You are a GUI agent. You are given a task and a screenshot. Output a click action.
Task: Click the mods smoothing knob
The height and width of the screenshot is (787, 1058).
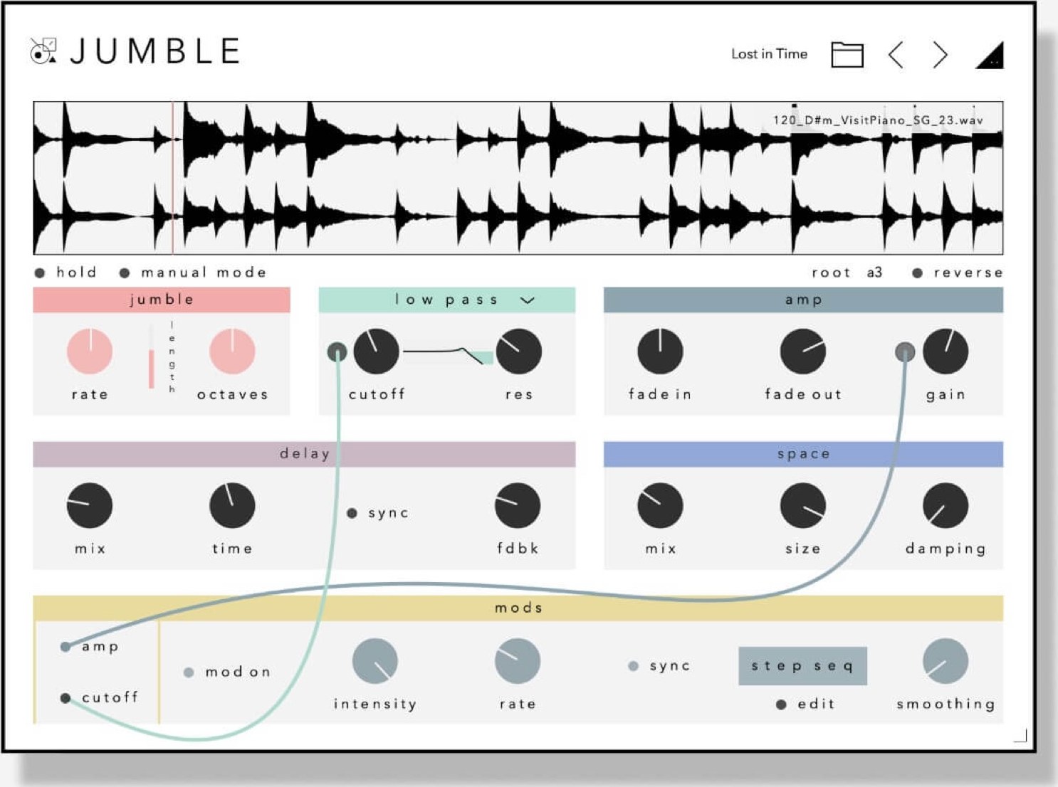click(x=946, y=661)
